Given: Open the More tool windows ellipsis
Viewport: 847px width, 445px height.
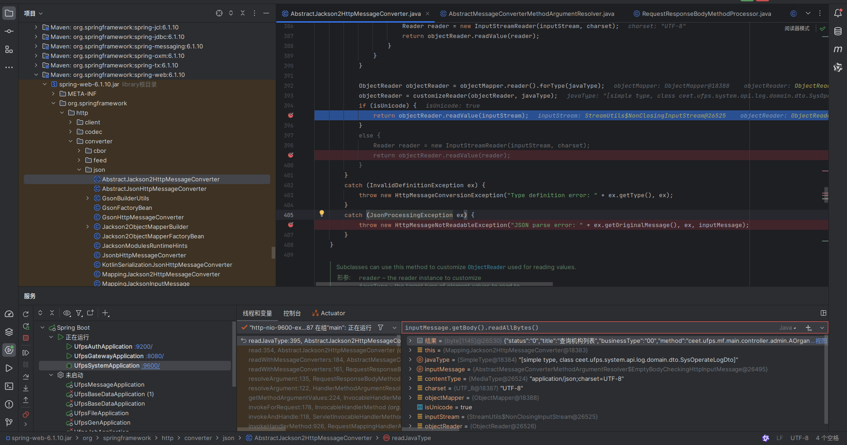Looking at the screenshot, I should [9, 67].
